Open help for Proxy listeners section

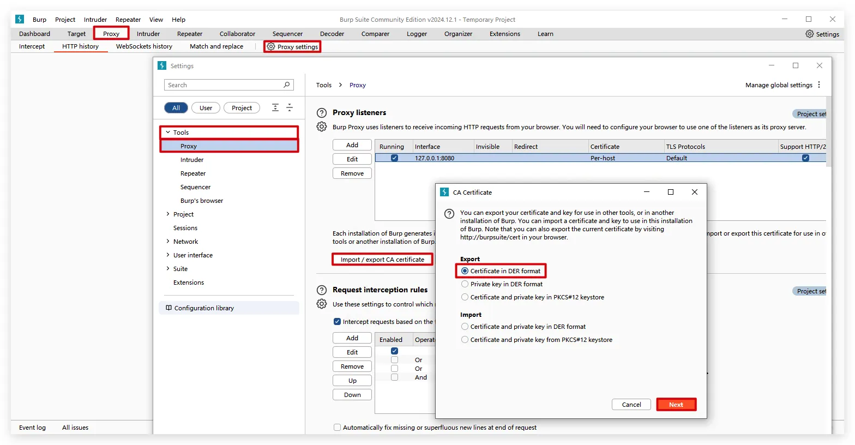[322, 113]
